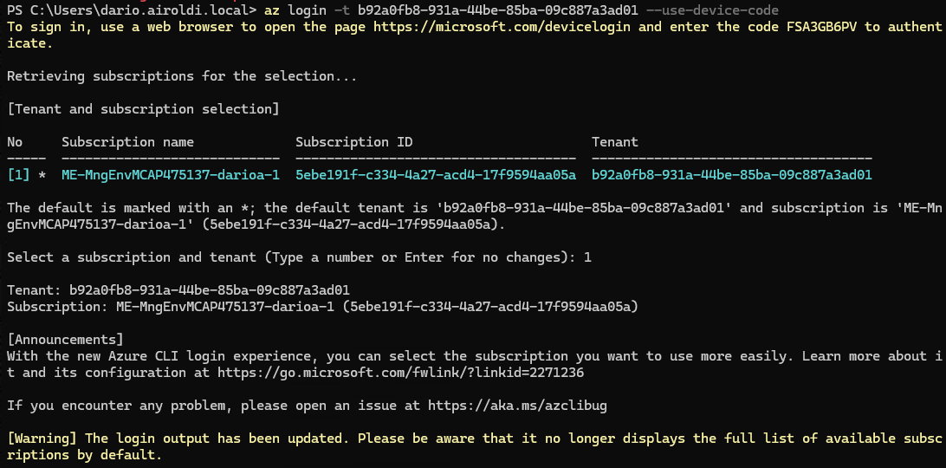
Task: Click the "No" column header
Action: tap(15, 142)
